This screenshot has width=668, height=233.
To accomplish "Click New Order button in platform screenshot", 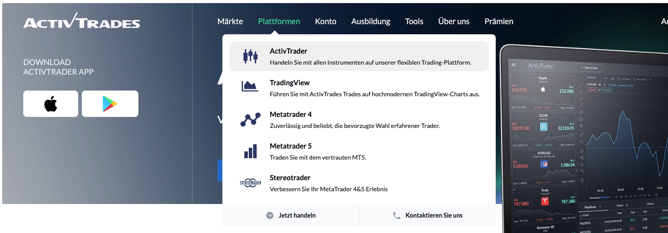I will click(x=589, y=68).
